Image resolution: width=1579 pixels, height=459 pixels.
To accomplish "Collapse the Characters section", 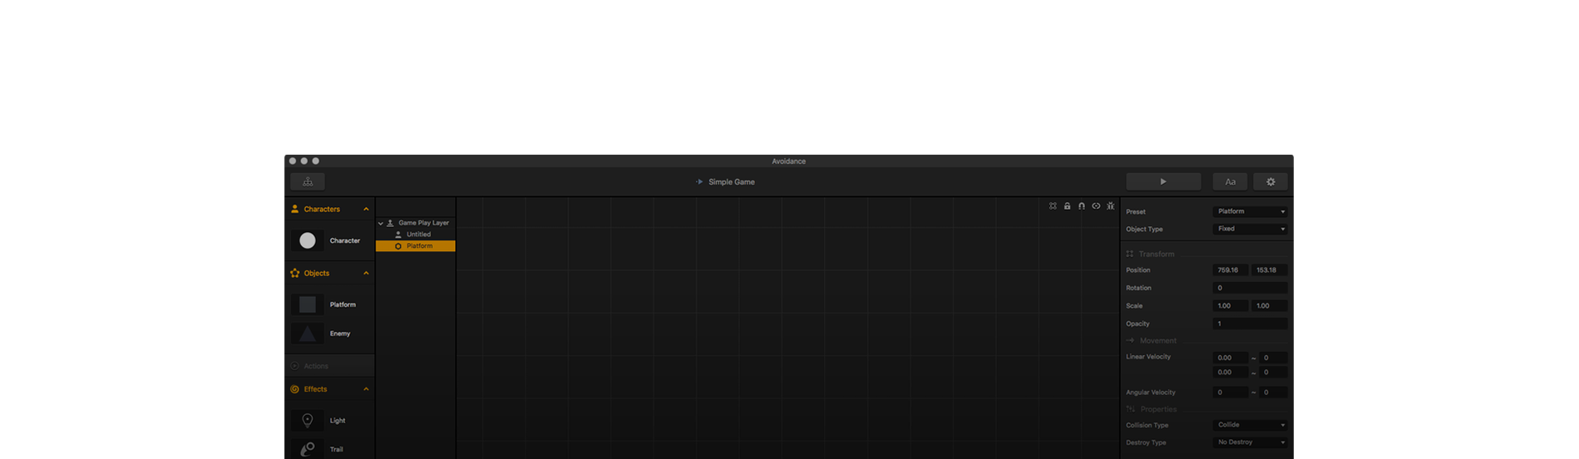I will pos(366,210).
